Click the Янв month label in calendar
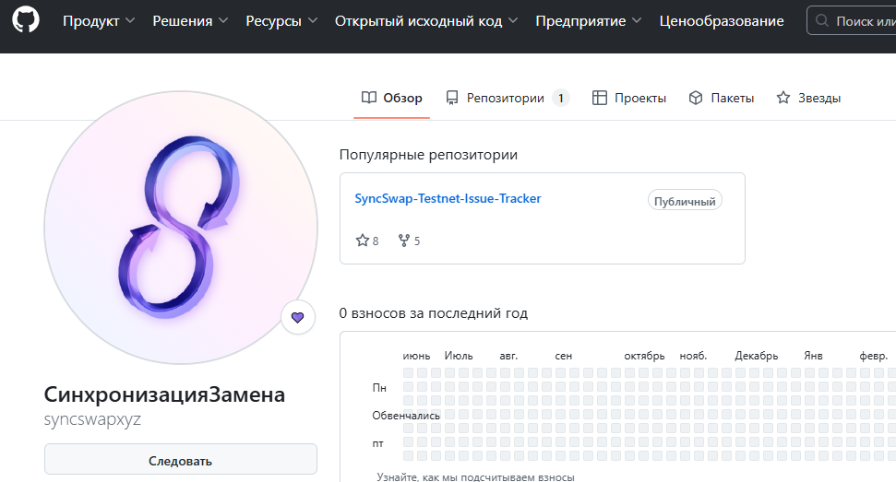Screen dimensions: 896x482 (813, 356)
